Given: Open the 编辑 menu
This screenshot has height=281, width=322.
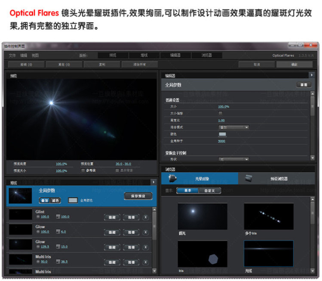Looking at the screenshot, I should pos(24,56).
